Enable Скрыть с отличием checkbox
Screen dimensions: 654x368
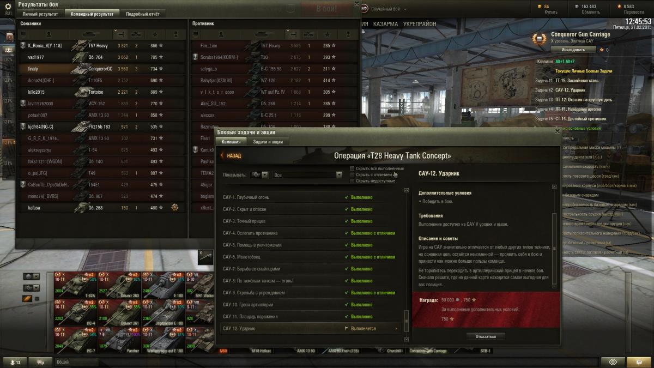(x=352, y=174)
